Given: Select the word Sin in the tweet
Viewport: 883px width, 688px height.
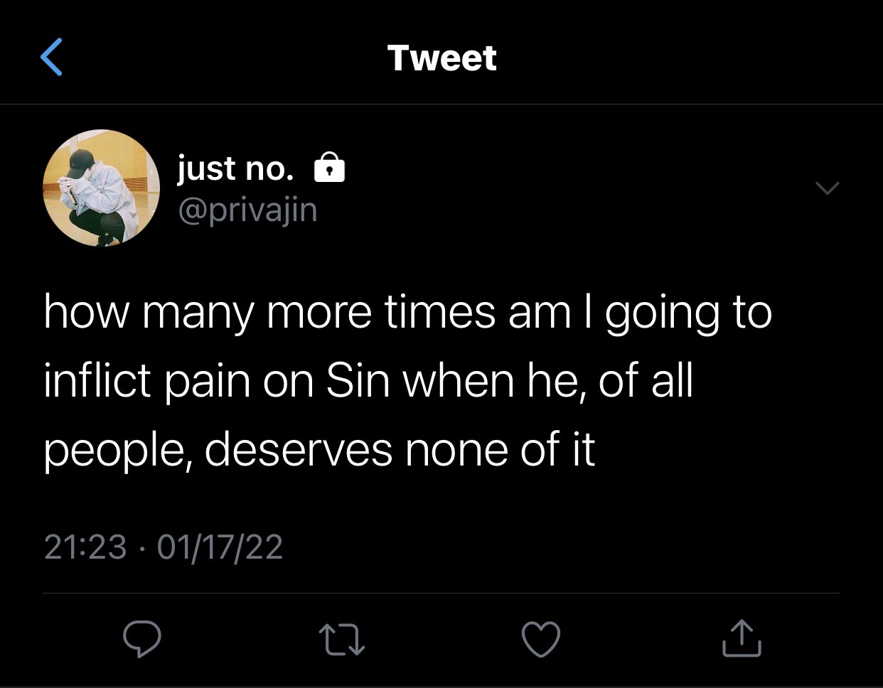Looking at the screenshot, I should click(x=358, y=382).
